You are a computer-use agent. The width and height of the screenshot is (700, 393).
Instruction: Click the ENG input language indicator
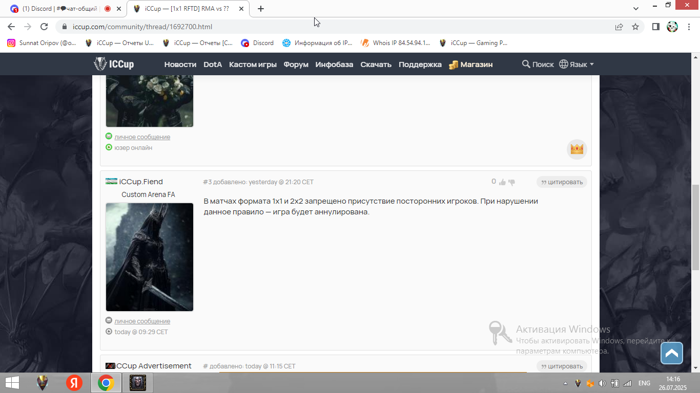pos(644,383)
